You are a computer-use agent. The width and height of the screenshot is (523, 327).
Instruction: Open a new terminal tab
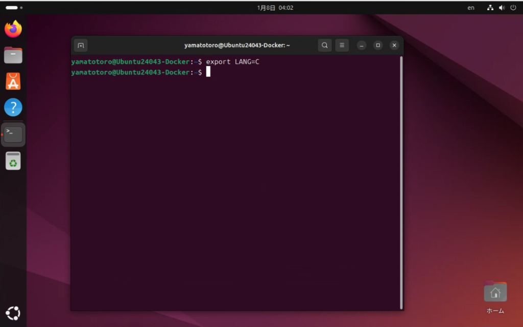pyautogui.click(x=81, y=45)
